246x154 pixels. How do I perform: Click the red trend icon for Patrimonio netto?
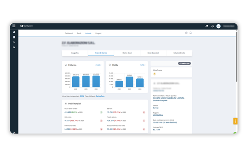pos(101,129)
